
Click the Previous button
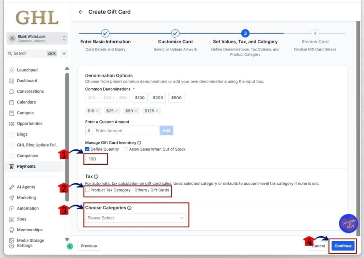[89, 246]
